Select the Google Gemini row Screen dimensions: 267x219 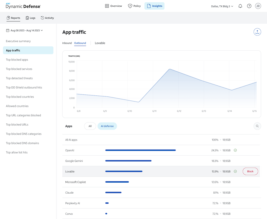(161, 161)
